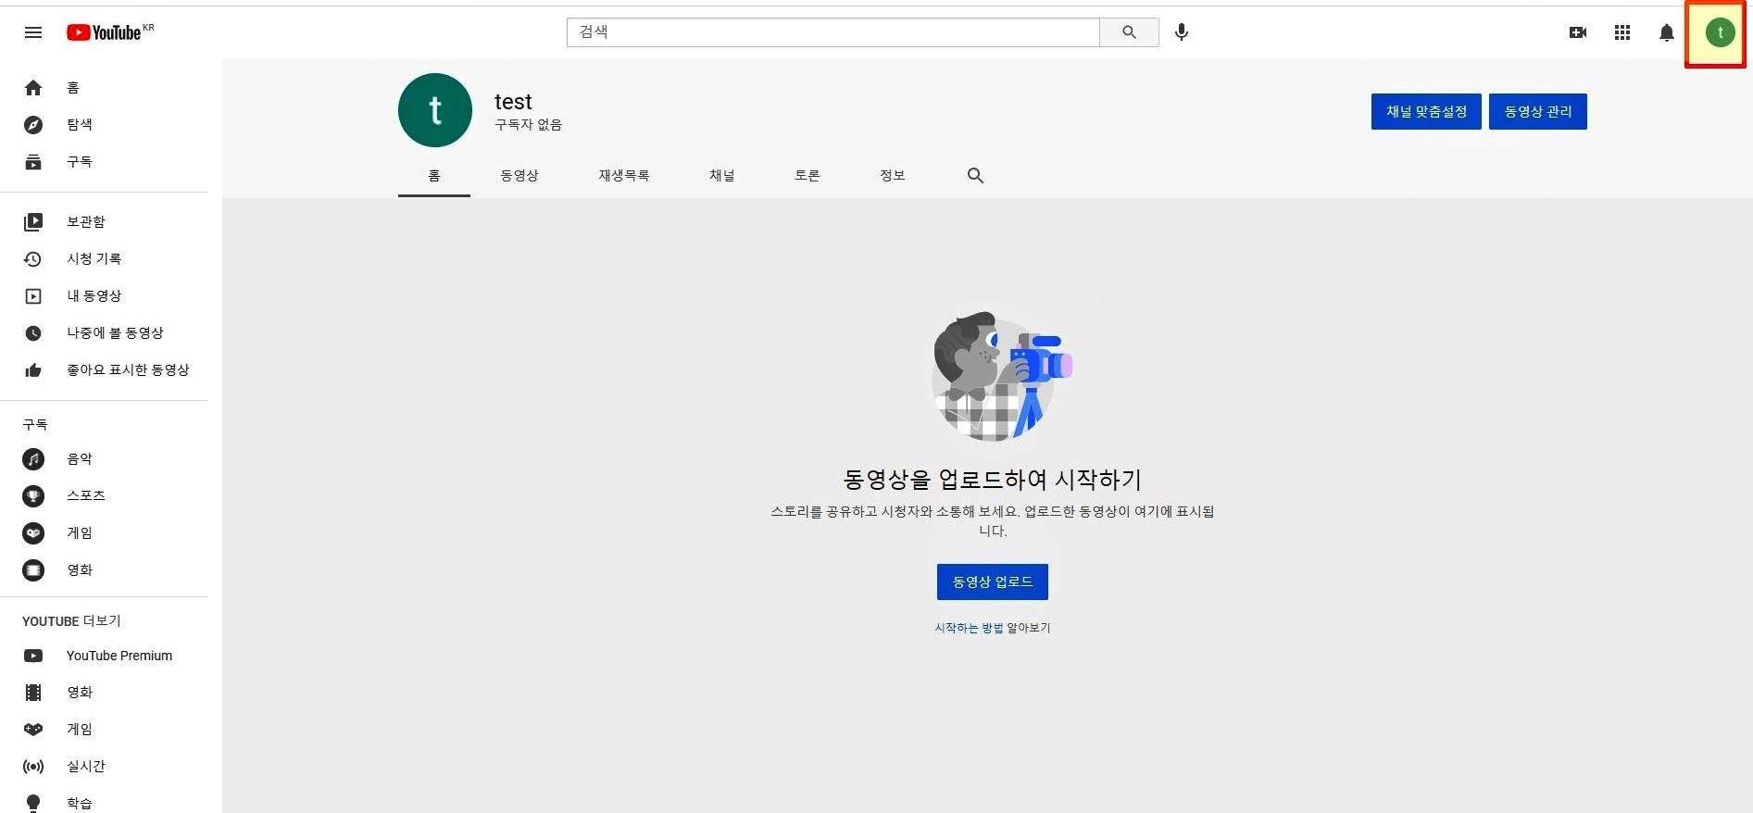Switch to the 동영상 tab
Viewport: 1753px width, 813px height.
(x=520, y=176)
